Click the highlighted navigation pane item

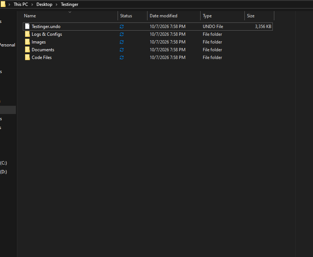point(8,110)
